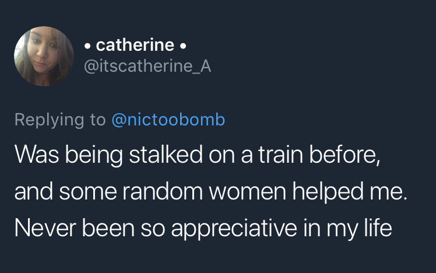Click the bullet before catherine's name
Image resolution: width=436 pixels, height=273 pixels.
coord(87,45)
